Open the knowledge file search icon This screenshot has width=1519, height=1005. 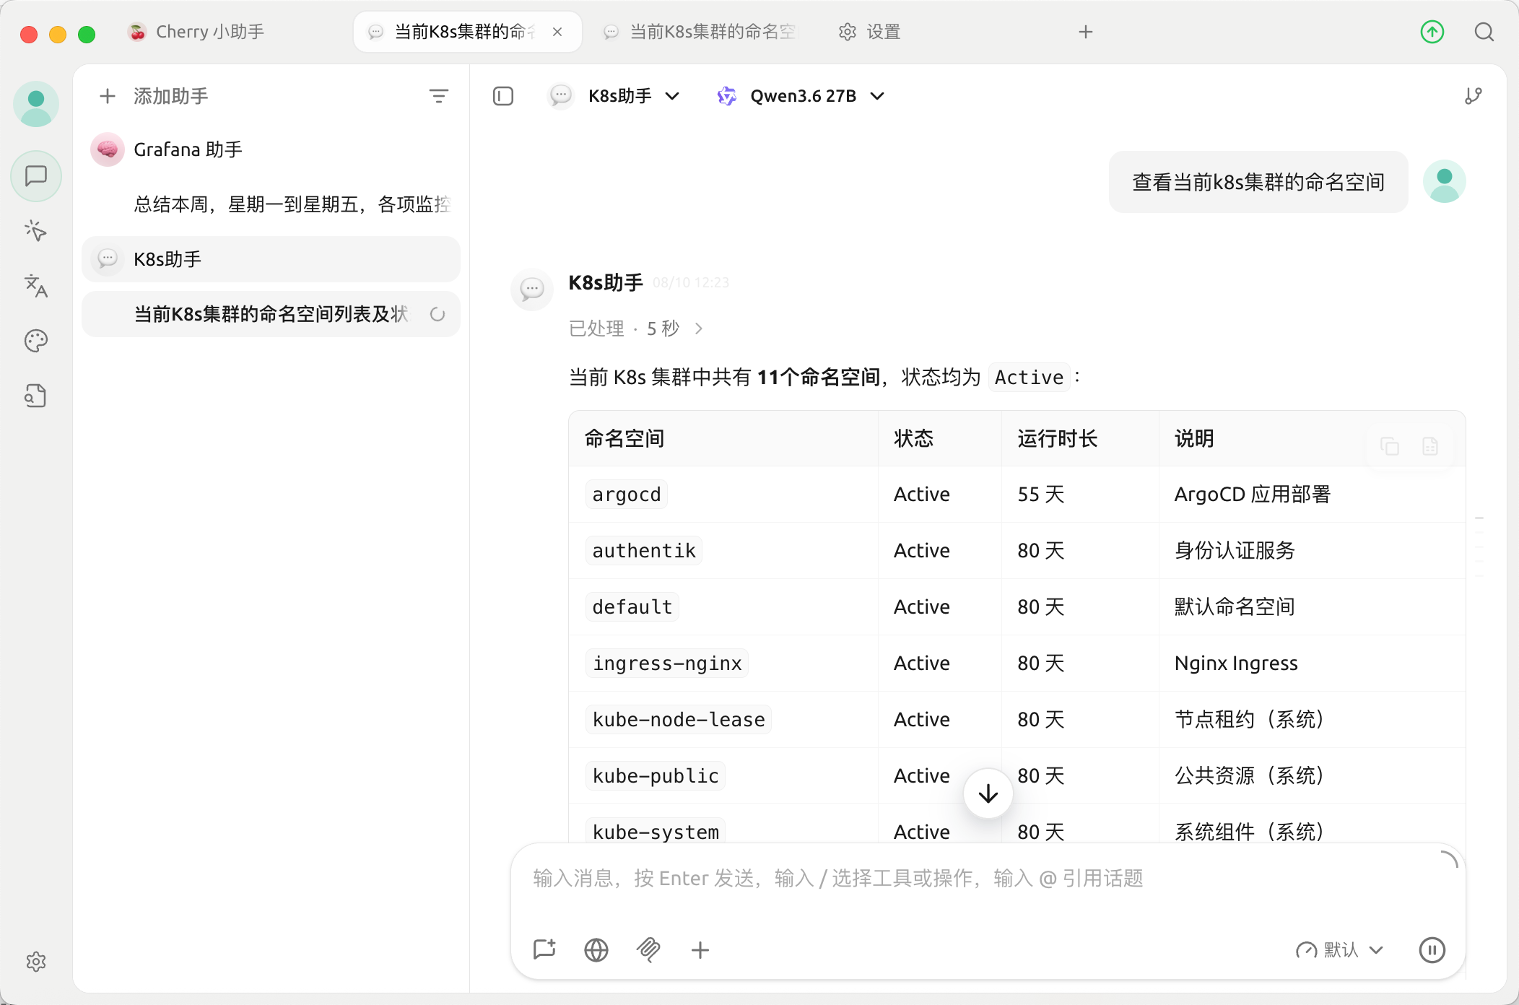click(x=36, y=396)
